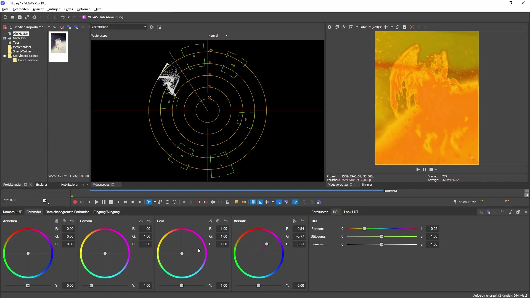Toggle the lock event icon

pyautogui.click(x=227, y=202)
